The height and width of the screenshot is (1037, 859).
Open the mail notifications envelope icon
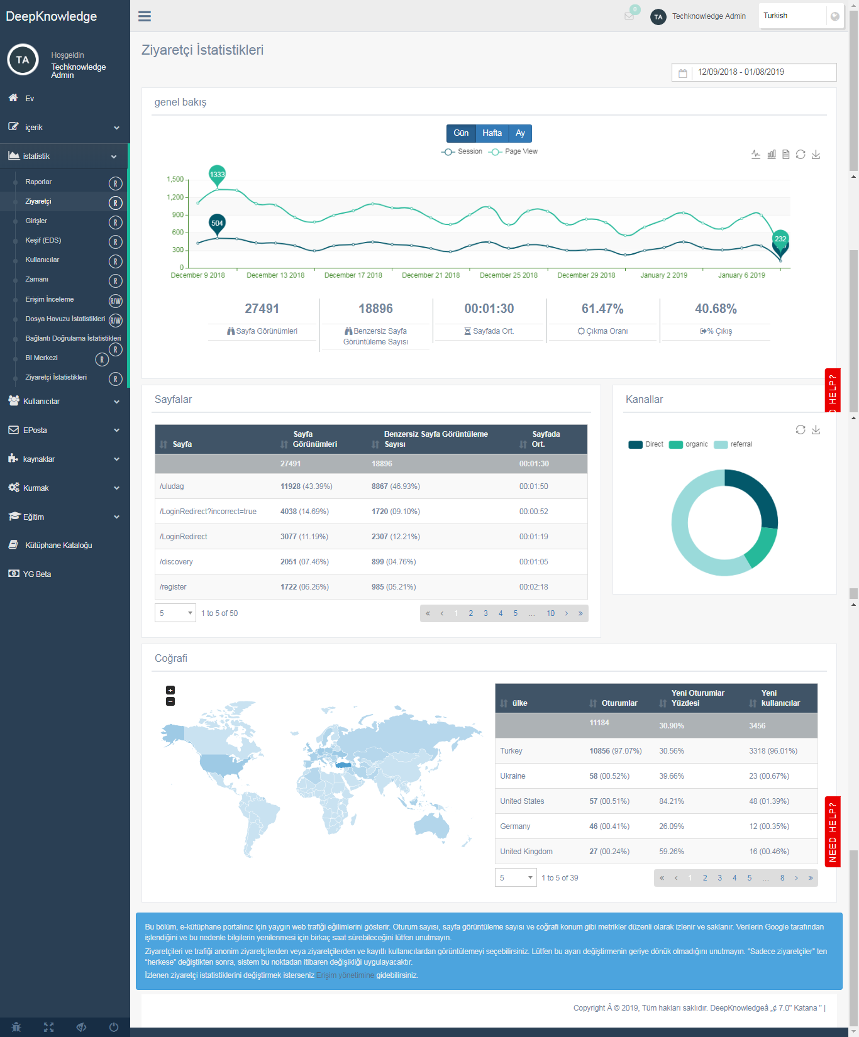coord(629,16)
